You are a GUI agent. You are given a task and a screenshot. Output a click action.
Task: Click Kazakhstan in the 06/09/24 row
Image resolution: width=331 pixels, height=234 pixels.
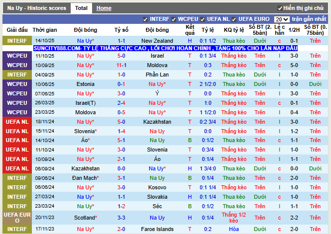pyautogui.click(x=86, y=168)
